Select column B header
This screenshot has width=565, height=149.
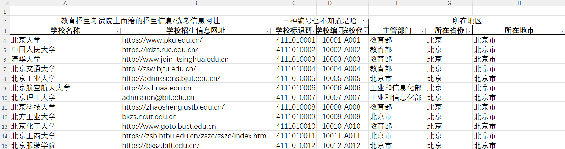[196, 3]
